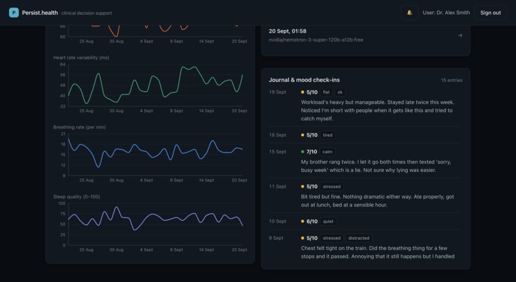This screenshot has width=516, height=282.
Task: Select the 15 Sept journal date
Action: [277, 152]
